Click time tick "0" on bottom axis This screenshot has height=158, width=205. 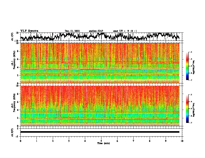pos(20,141)
